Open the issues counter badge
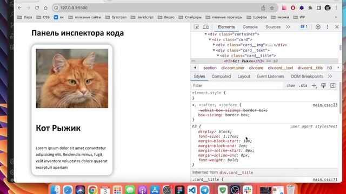The height and width of the screenshot is (194, 346). point(304,26)
